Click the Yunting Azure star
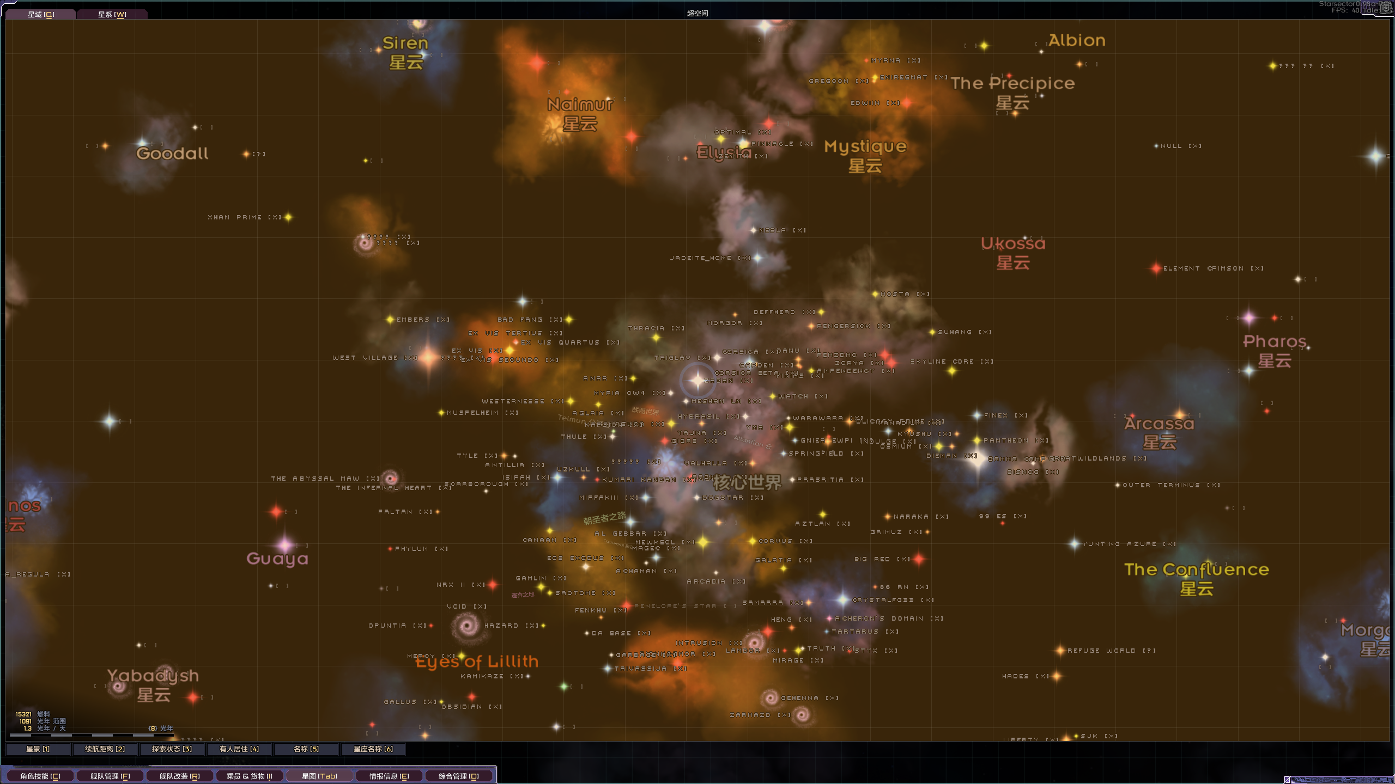This screenshot has width=1395, height=784. pos(1074,543)
